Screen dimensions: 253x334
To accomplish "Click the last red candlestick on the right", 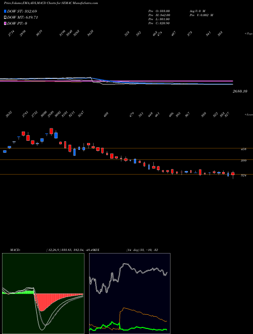I will tap(233, 174).
